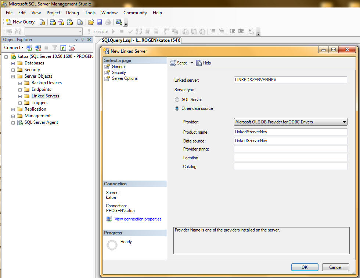Click the Provider string input field
Viewport: 360px width, 278px height.
290,149
